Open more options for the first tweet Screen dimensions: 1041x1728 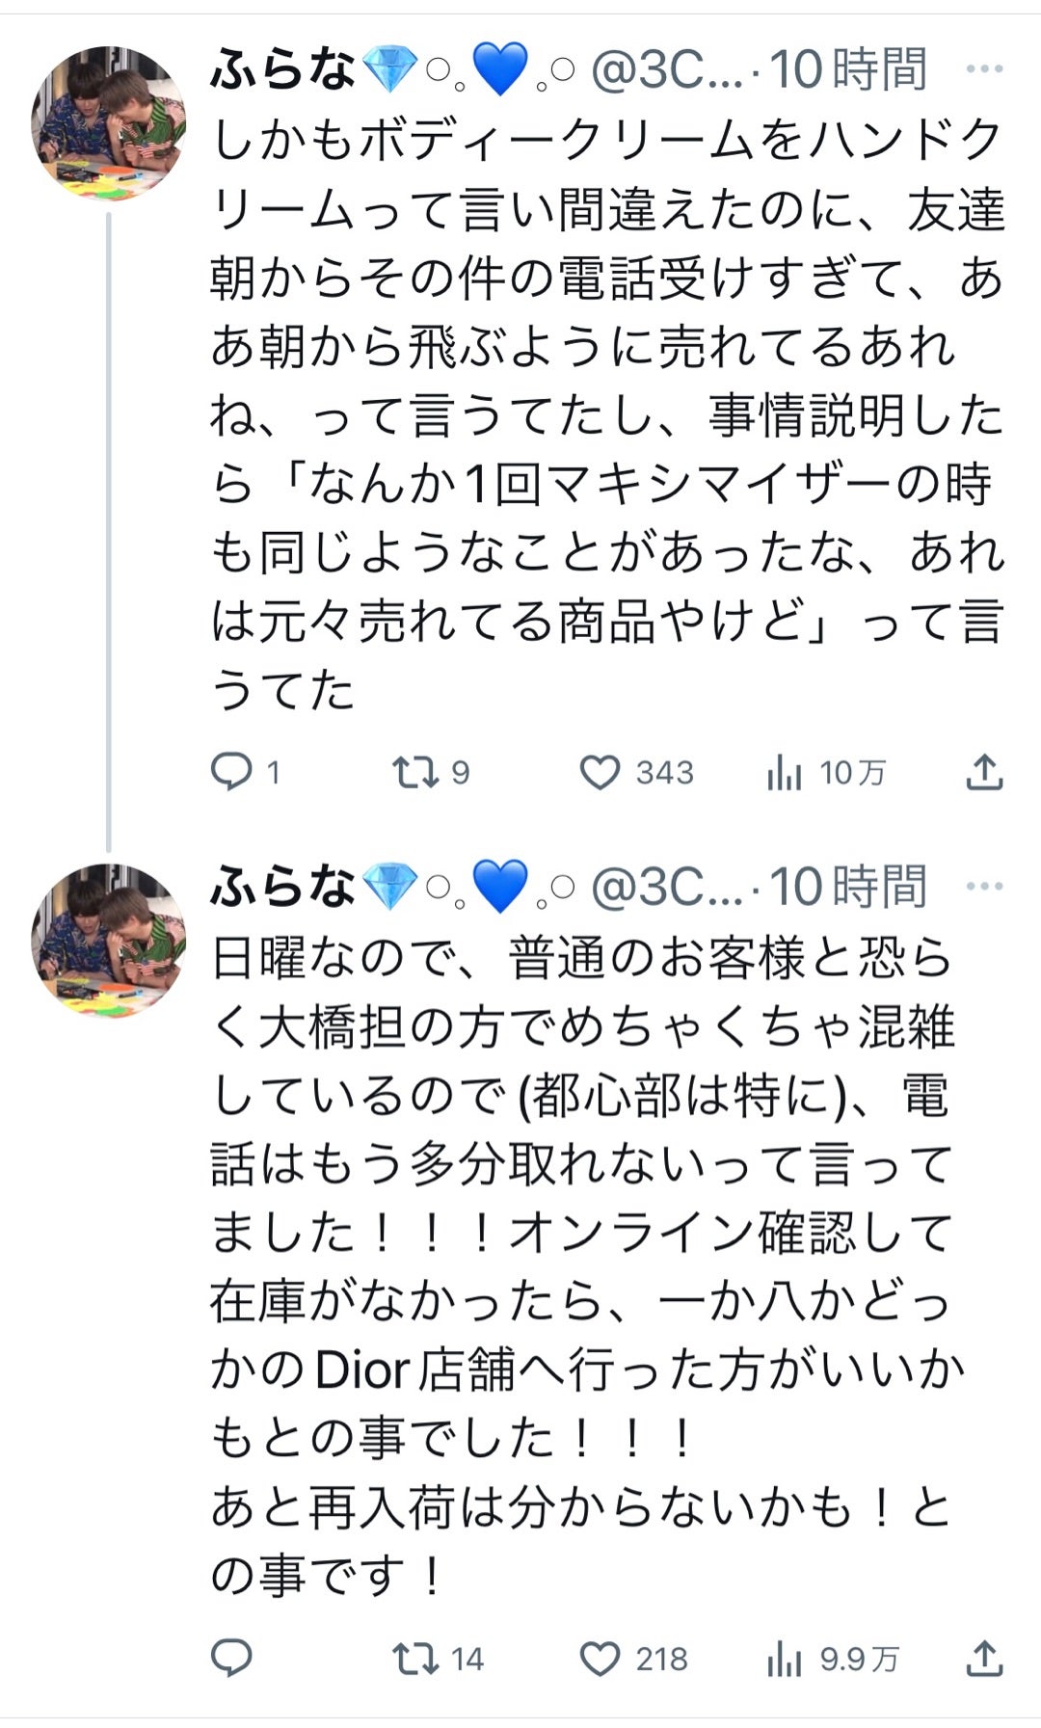click(x=984, y=69)
